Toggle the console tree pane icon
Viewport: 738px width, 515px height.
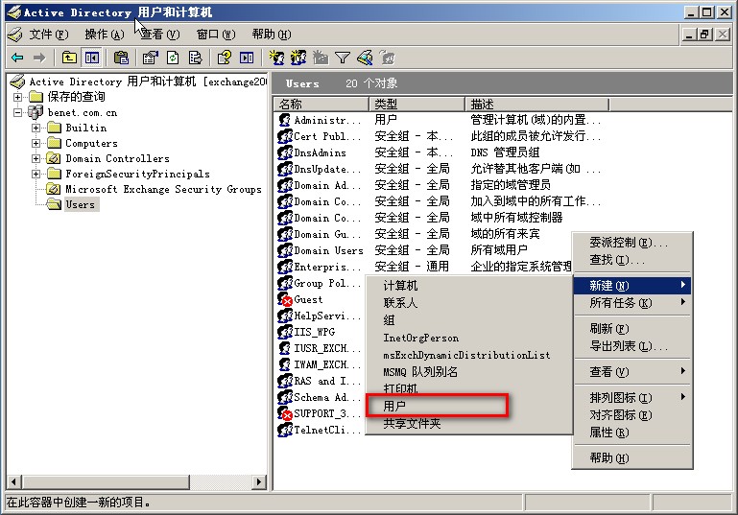[92, 58]
